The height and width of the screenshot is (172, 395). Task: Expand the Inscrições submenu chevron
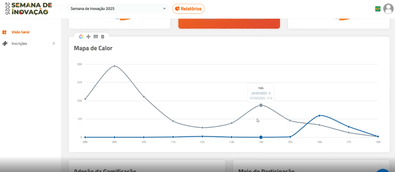[54, 44]
